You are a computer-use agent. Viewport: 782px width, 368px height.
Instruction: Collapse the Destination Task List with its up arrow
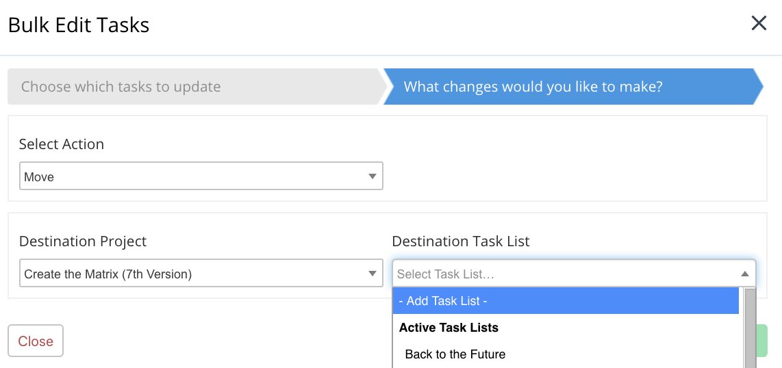click(x=745, y=274)
